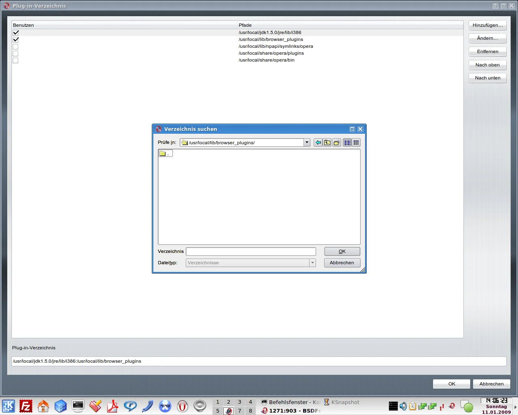Image resolution: width=518 pixels, height=415 pixels.
Task: Launch FileZilla from the panel
Action: (x=26, y=406)
